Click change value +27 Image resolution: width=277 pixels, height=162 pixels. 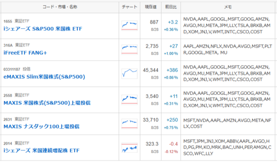(x=174, y=46)
